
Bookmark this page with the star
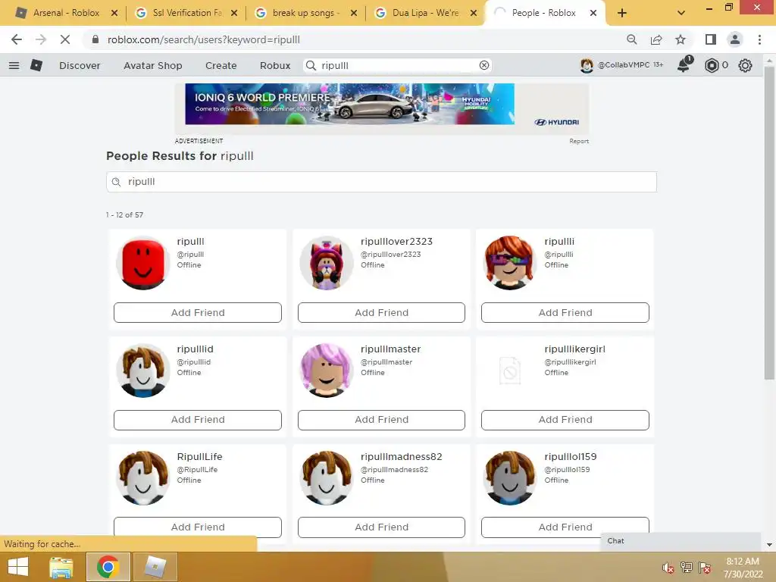tap(681, 39)
